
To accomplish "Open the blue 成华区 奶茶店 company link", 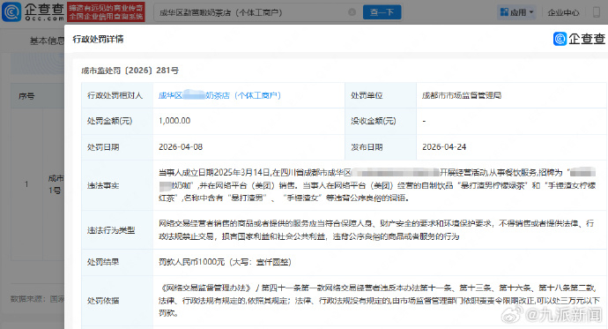I will [219, 95].
